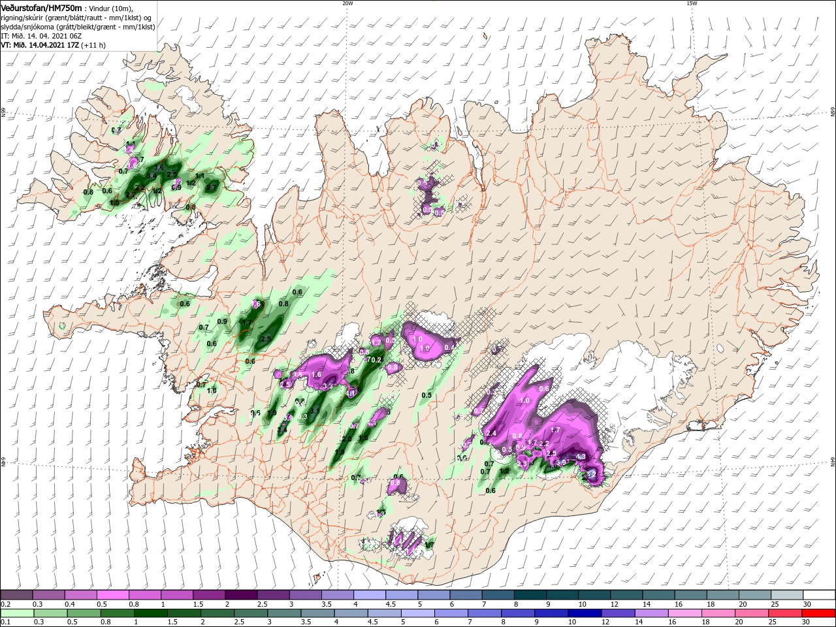Viewport: 836px width, 627px height.
Task: Pick the white 30 snow-scale swatch
Action: tap(819, 594)
